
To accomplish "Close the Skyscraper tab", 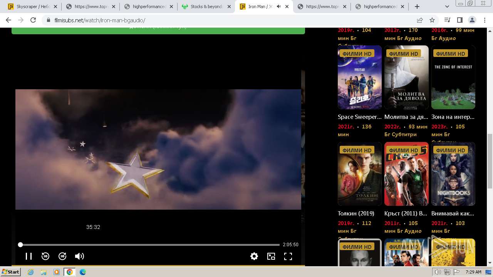I will [x=56, y=7].
